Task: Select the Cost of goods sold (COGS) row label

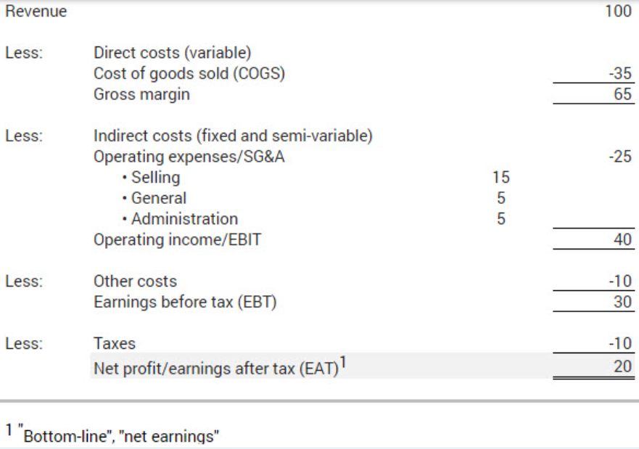Action: 189,73
